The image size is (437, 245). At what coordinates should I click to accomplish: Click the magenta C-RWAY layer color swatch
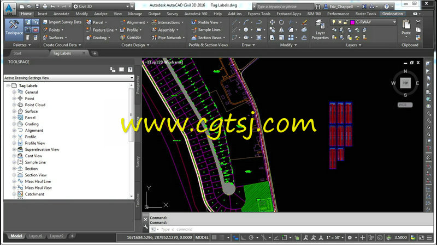352,22
